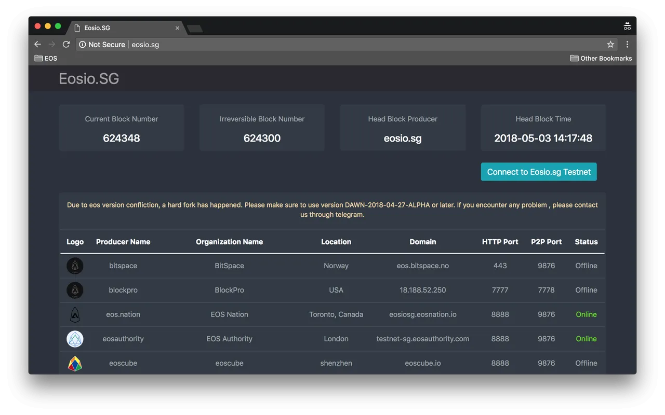The height and width of the screenshot is (415, 665).
Task: Click the eoscube producer logo
Action: [x=75, y=364]
